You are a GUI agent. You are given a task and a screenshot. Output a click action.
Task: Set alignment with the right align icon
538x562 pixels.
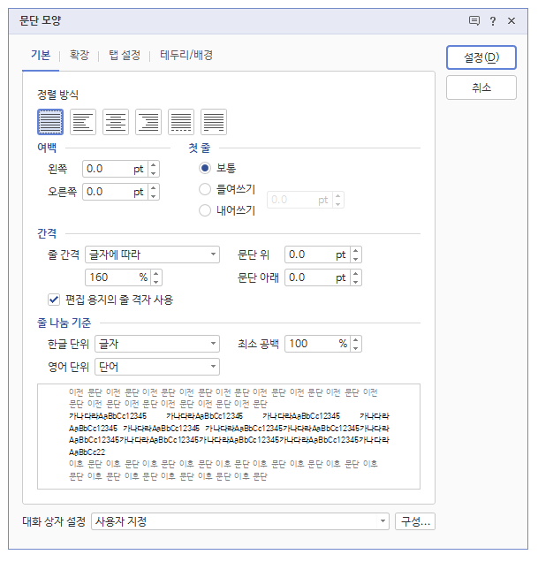coord(148,121)
